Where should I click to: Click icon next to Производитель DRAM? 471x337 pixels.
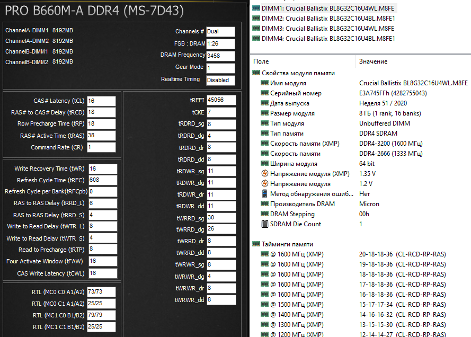pyautogui.click(x=264, y=203)
